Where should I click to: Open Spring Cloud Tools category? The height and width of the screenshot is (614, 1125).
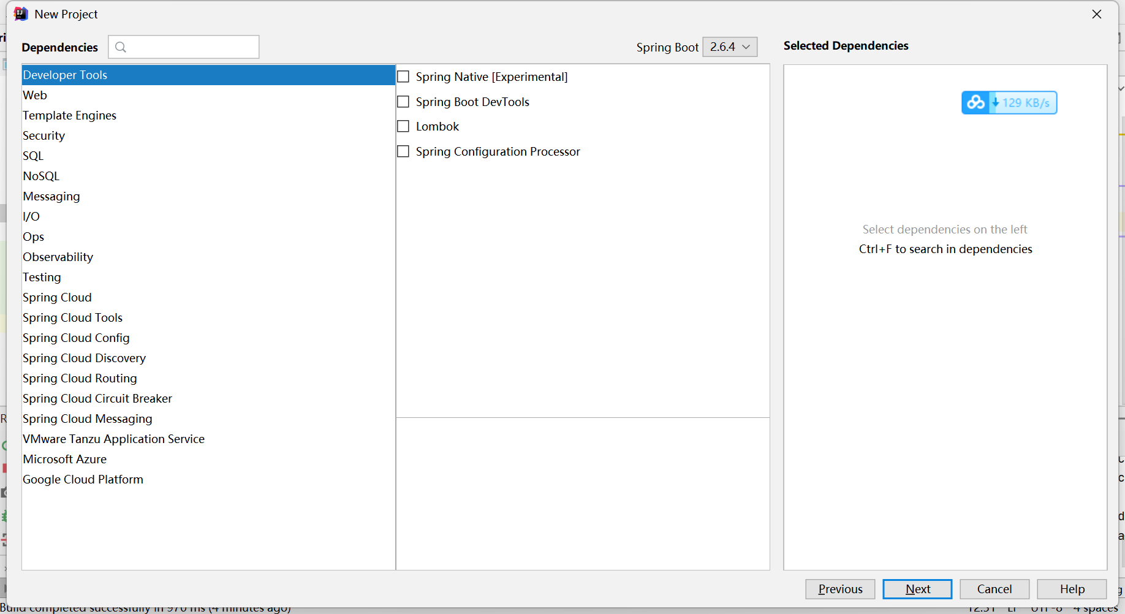click(208, 317)
